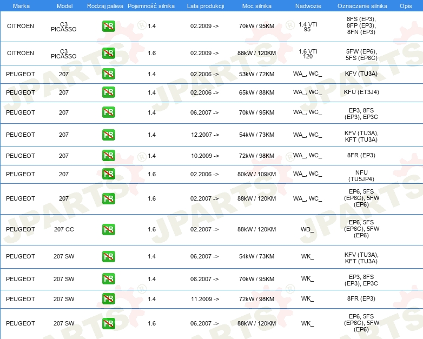
Task: Click 8FR (EP3) in Peugeot 207 10.2009 row
Action: point(361,155)
